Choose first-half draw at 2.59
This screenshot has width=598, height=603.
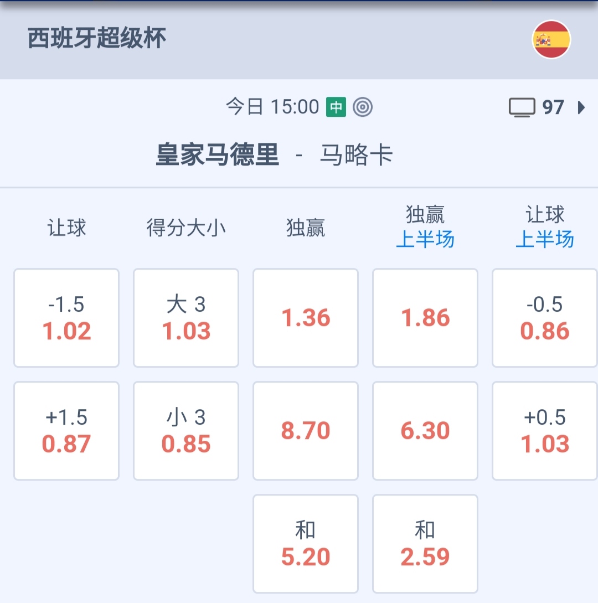[x=425, y=544]
